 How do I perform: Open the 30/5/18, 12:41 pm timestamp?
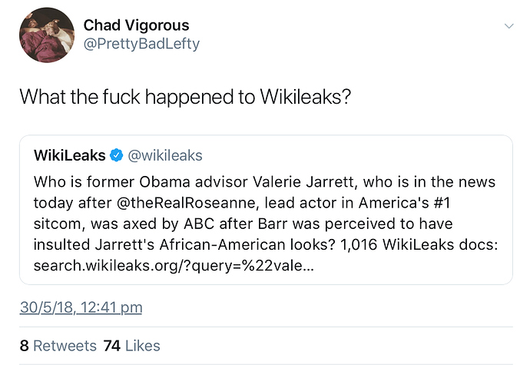[x=81, y=307]
